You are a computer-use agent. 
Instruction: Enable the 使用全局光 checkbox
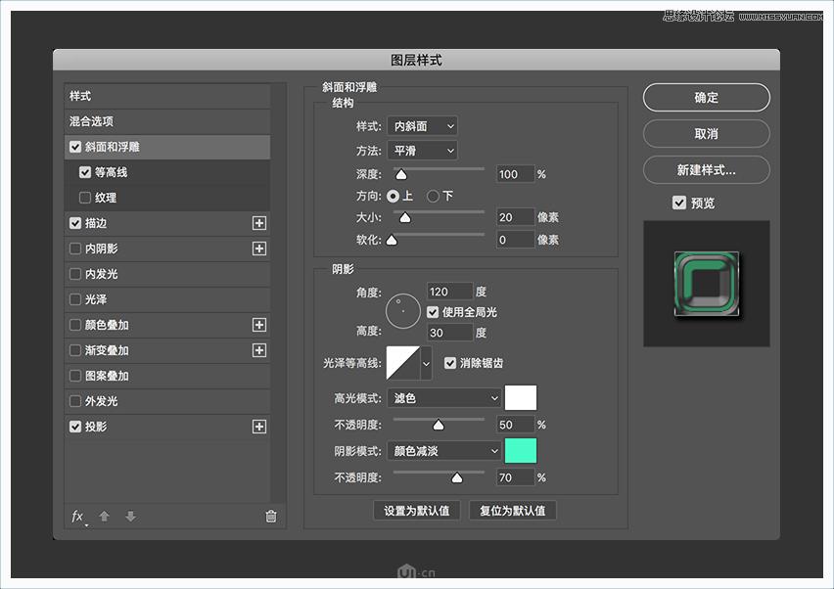coord(432,312)
